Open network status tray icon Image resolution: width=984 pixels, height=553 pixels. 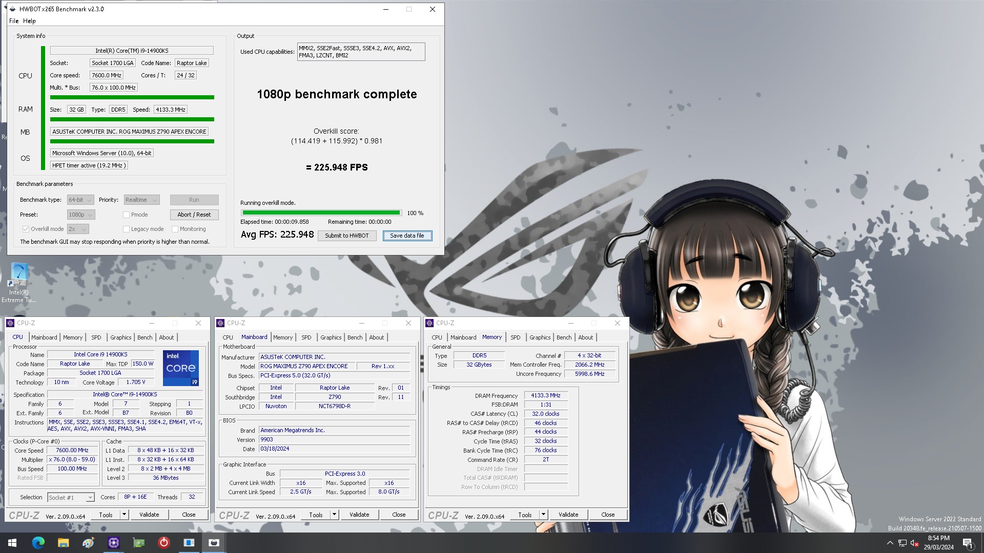(903, 543)
